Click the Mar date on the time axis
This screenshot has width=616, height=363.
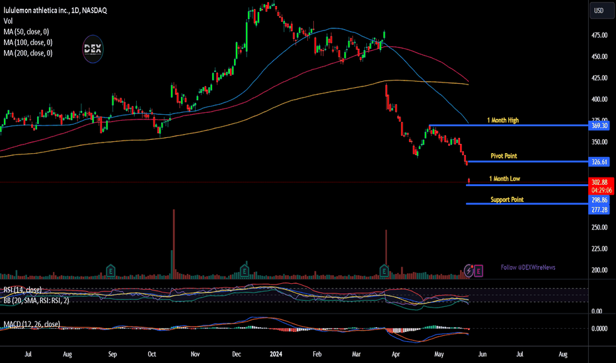click(356, 354)
